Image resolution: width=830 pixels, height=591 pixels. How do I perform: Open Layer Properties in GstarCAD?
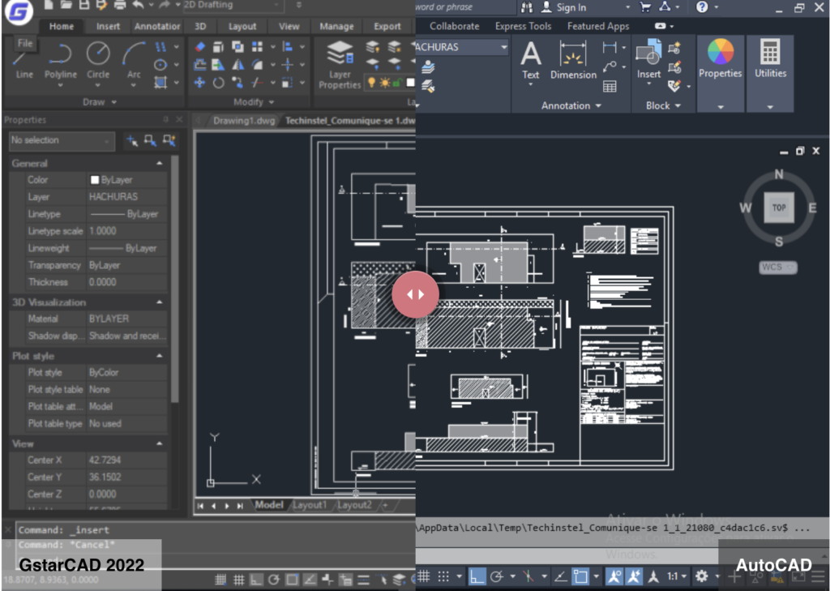(340, 65)
